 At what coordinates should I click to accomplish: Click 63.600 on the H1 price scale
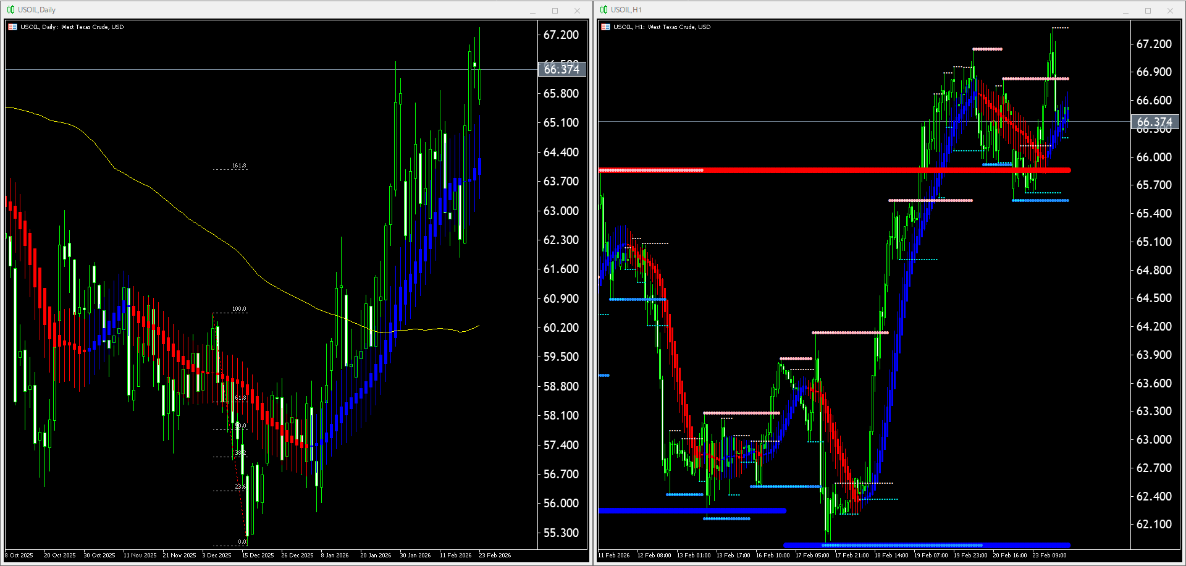coord(1154,384)
